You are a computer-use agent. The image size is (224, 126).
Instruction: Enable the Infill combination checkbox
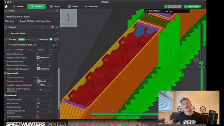point(37,117)
